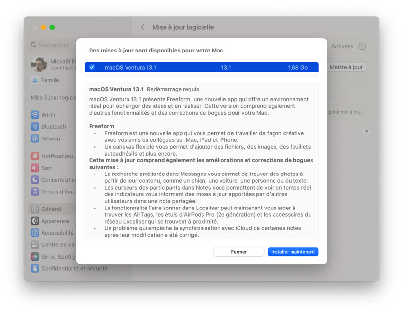Image resolution: width=403 pixels, height=313 pixels.
Task: Click the Mettre à jour button
Action: pos(346,67)
